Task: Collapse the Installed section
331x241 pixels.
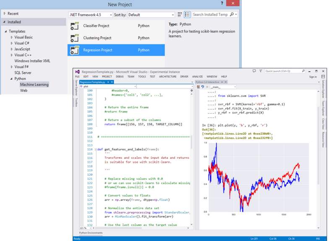Action: point(4,22)
